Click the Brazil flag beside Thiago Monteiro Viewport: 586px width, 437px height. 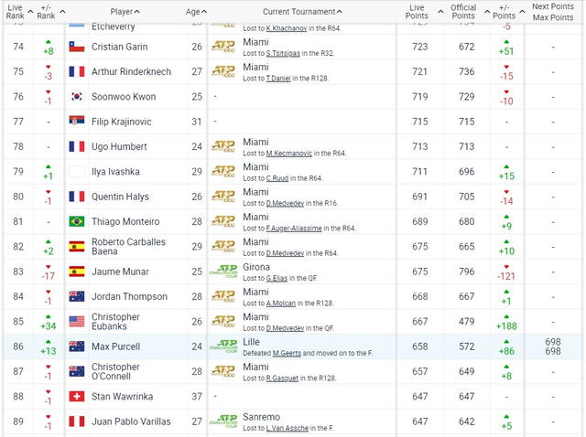click(77, 221)
